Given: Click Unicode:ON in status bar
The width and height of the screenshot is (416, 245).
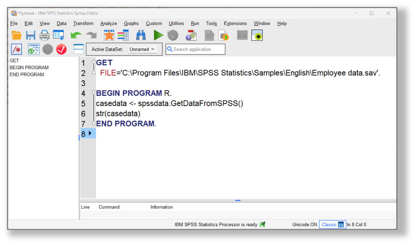Looking at the screenshot, I should [x=304, y=224].
